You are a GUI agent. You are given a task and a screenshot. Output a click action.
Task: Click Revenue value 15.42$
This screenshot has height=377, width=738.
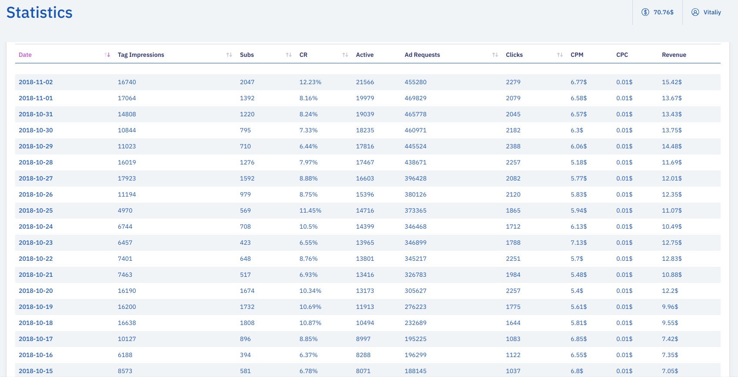(672, 82)
